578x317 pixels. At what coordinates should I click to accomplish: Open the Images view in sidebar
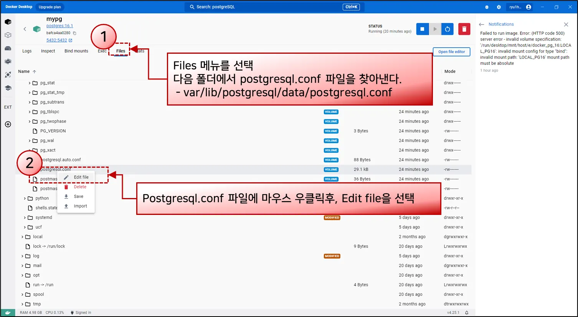(8, 35)
